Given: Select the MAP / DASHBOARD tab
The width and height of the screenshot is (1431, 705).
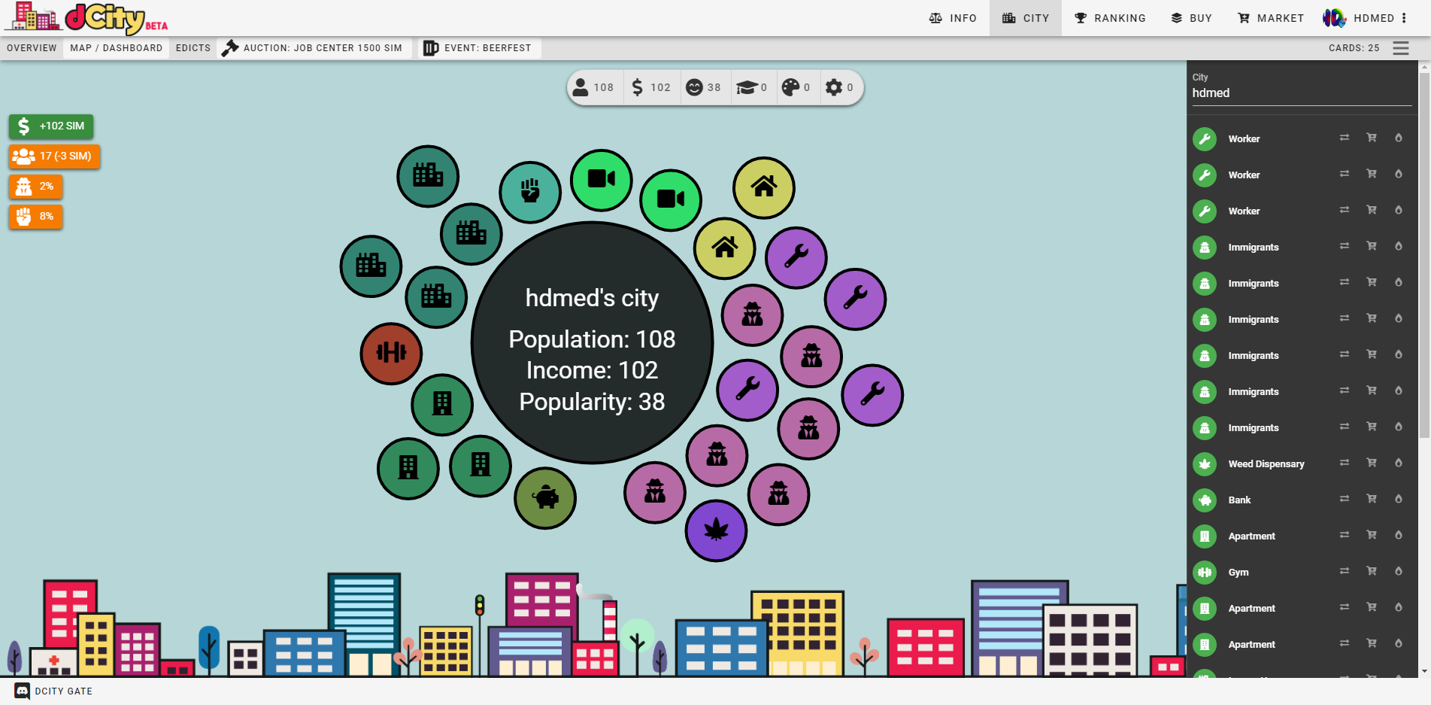Looking at the screenshot, I should pyautogui.click(x=117, y=48).
